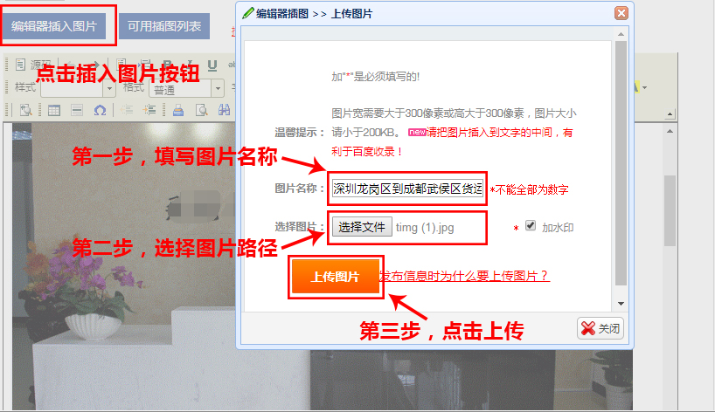
Task: Click the preview magnifier icon
Action: [202, 110]
